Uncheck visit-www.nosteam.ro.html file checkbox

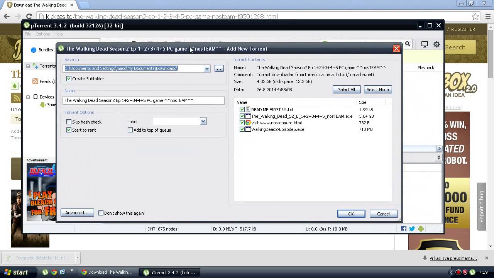(242, 123)
